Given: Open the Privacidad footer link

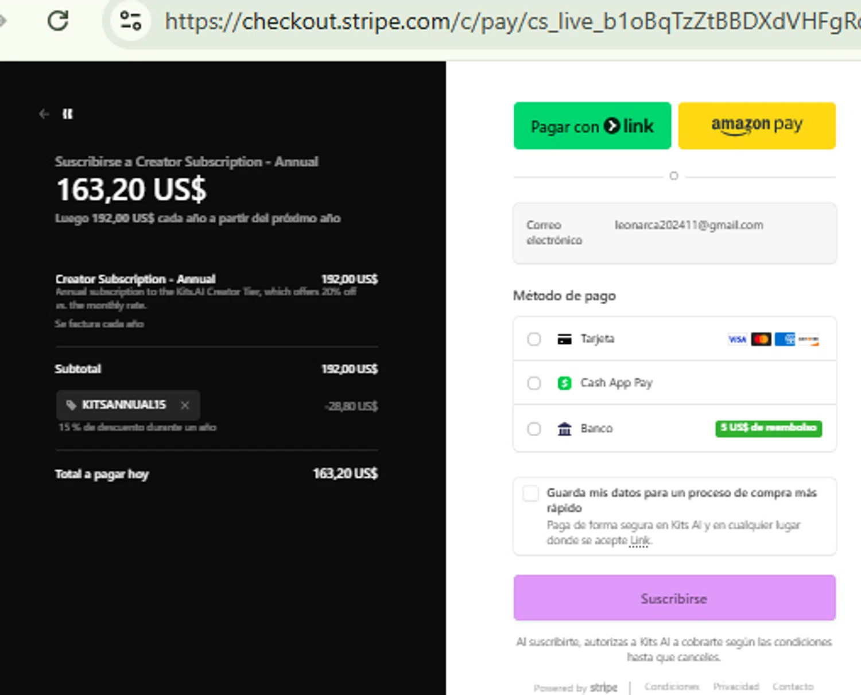Looking at the screenshot, I should (736, 686).
